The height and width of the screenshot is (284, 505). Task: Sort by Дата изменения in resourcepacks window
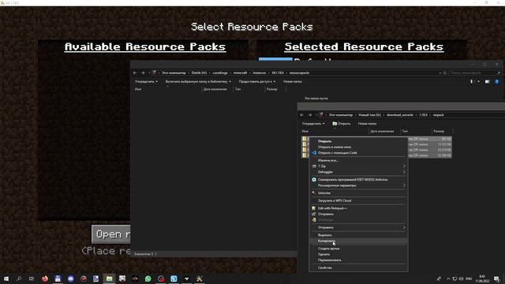[215, 89]
